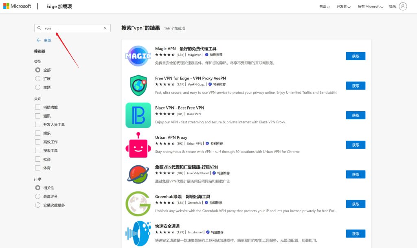Open Greenhub绿墙 title link
417x248 pixels.
(182, 196)
